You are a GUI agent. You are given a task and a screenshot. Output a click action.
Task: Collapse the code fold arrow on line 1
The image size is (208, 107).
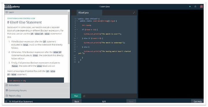[77, 19]
